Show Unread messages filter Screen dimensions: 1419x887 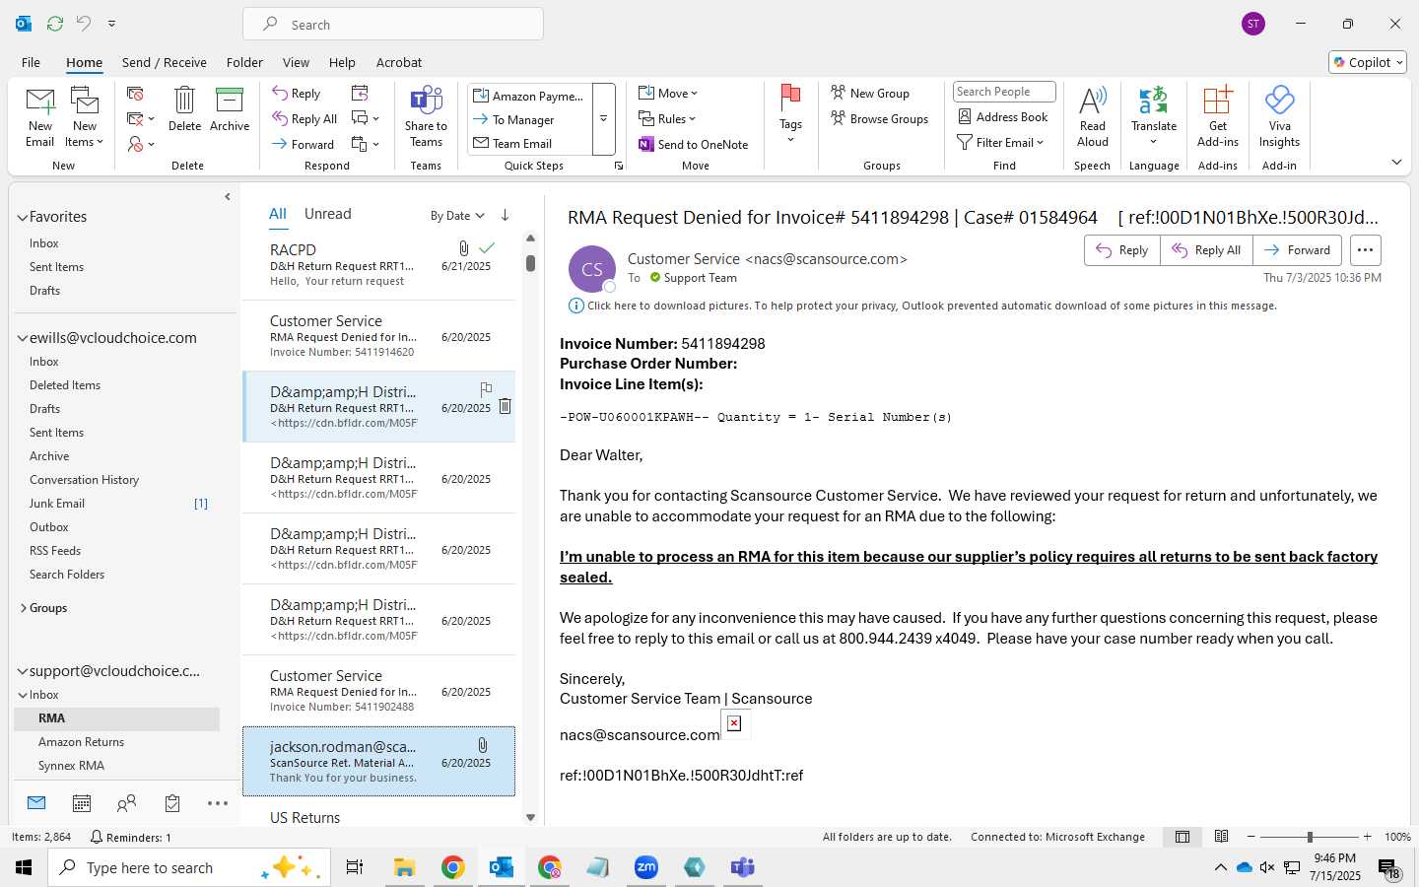coord(328,214)
